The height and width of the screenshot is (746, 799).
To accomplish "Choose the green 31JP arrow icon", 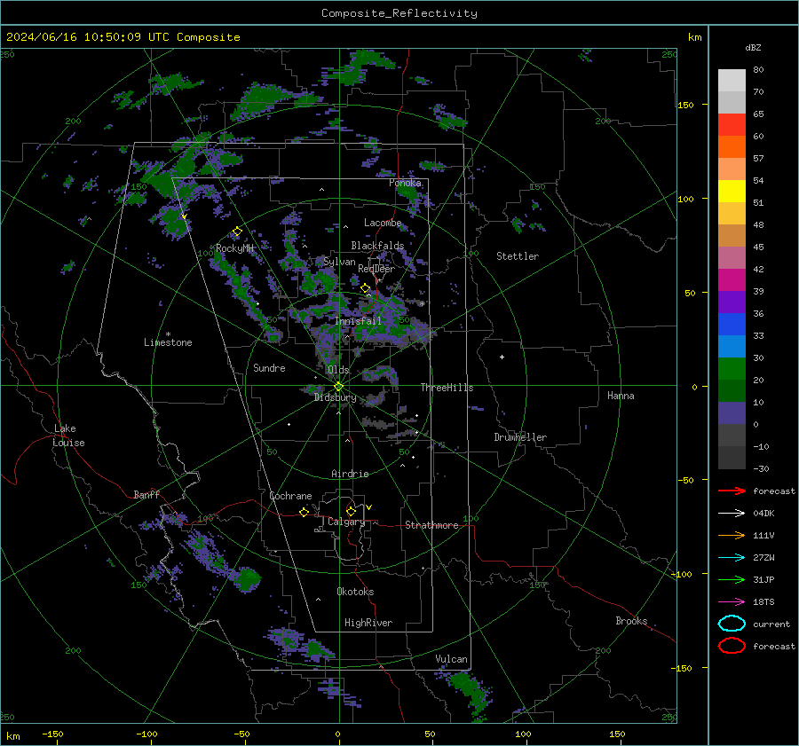I will [732, 579].
